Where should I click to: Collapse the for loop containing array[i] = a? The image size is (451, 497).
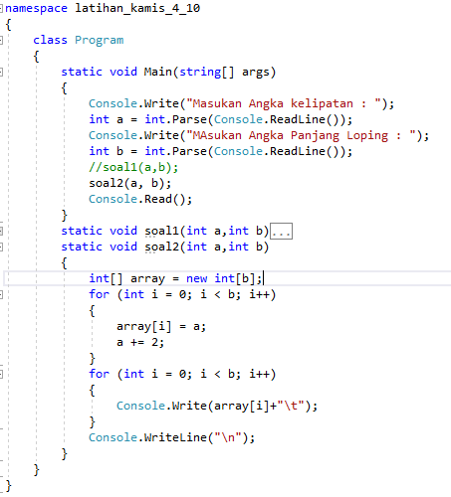(1, 294)
